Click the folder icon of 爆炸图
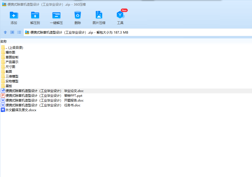This screenshot has height=177, width=252. 3,52
